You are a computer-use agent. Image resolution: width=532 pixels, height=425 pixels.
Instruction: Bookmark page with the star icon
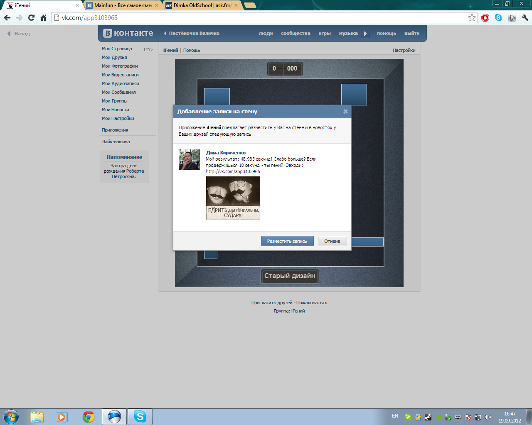click(x=472, y=18)
